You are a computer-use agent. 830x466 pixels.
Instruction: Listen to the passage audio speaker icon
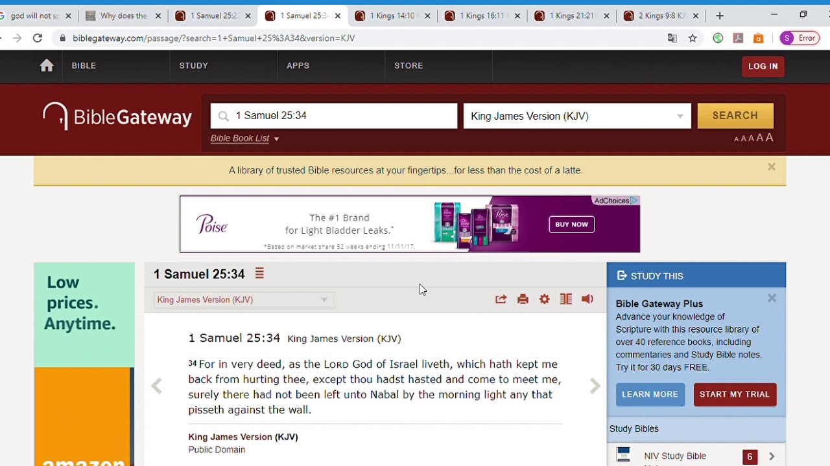[x=587, y=299]
